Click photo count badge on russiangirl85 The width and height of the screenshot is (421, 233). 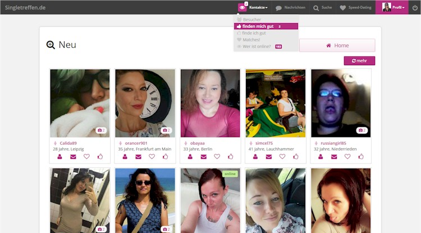point(362,130)
